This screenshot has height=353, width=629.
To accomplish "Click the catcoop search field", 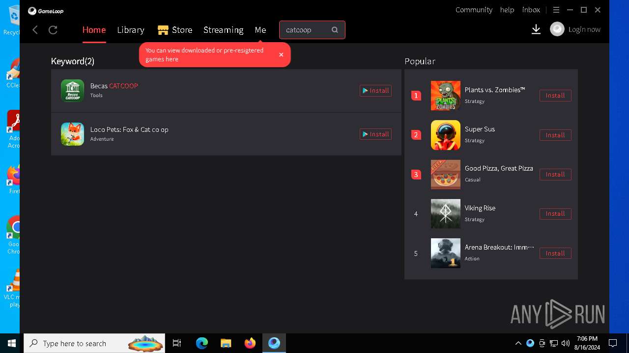I will pos(312,30).
